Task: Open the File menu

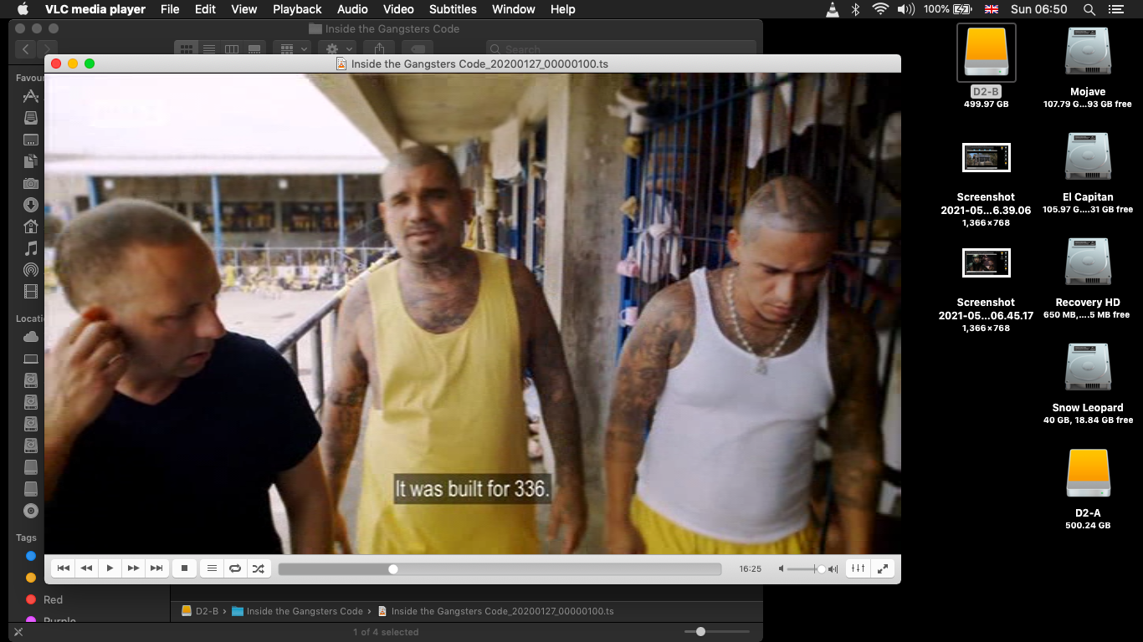Action: click(170, 9)
